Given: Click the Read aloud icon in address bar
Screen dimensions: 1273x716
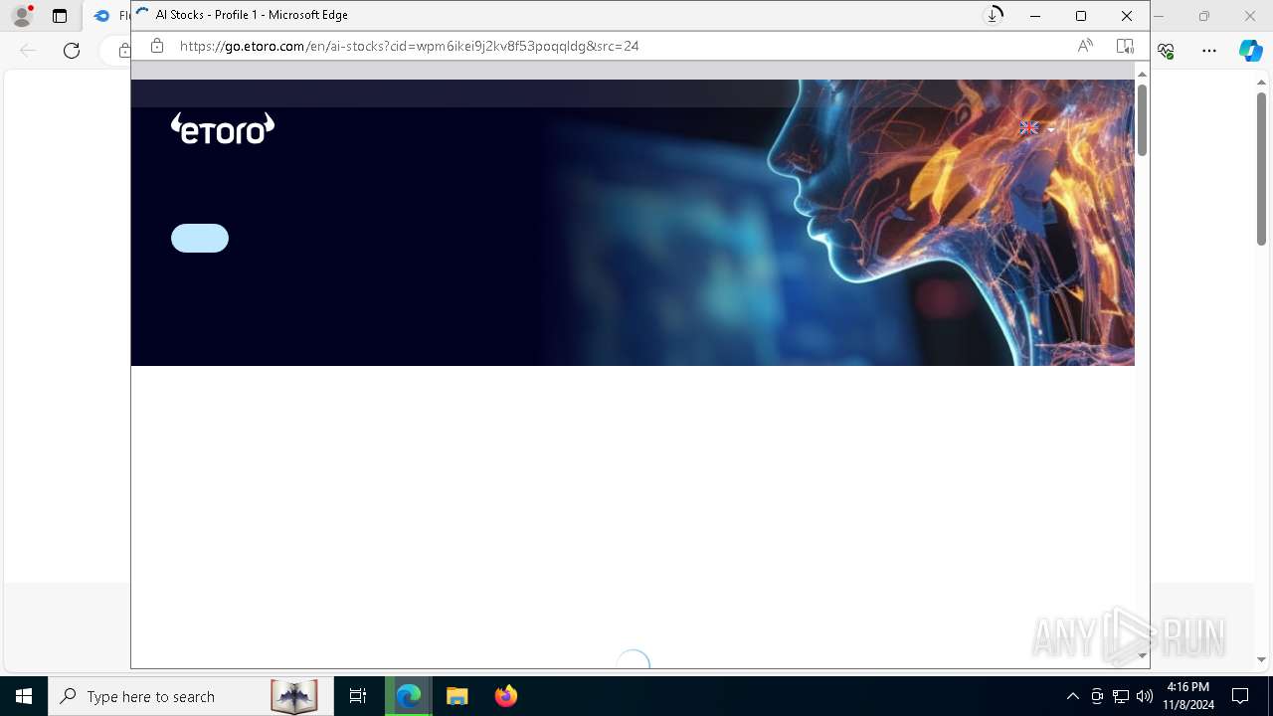Looking at the screenshot, I should [1085, 46].
